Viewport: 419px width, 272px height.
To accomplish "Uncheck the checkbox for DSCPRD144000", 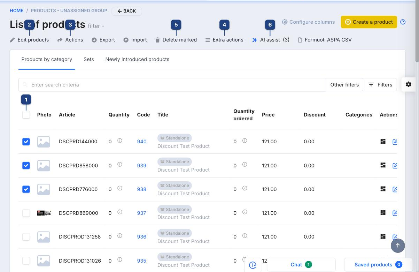I will [26, 142].
